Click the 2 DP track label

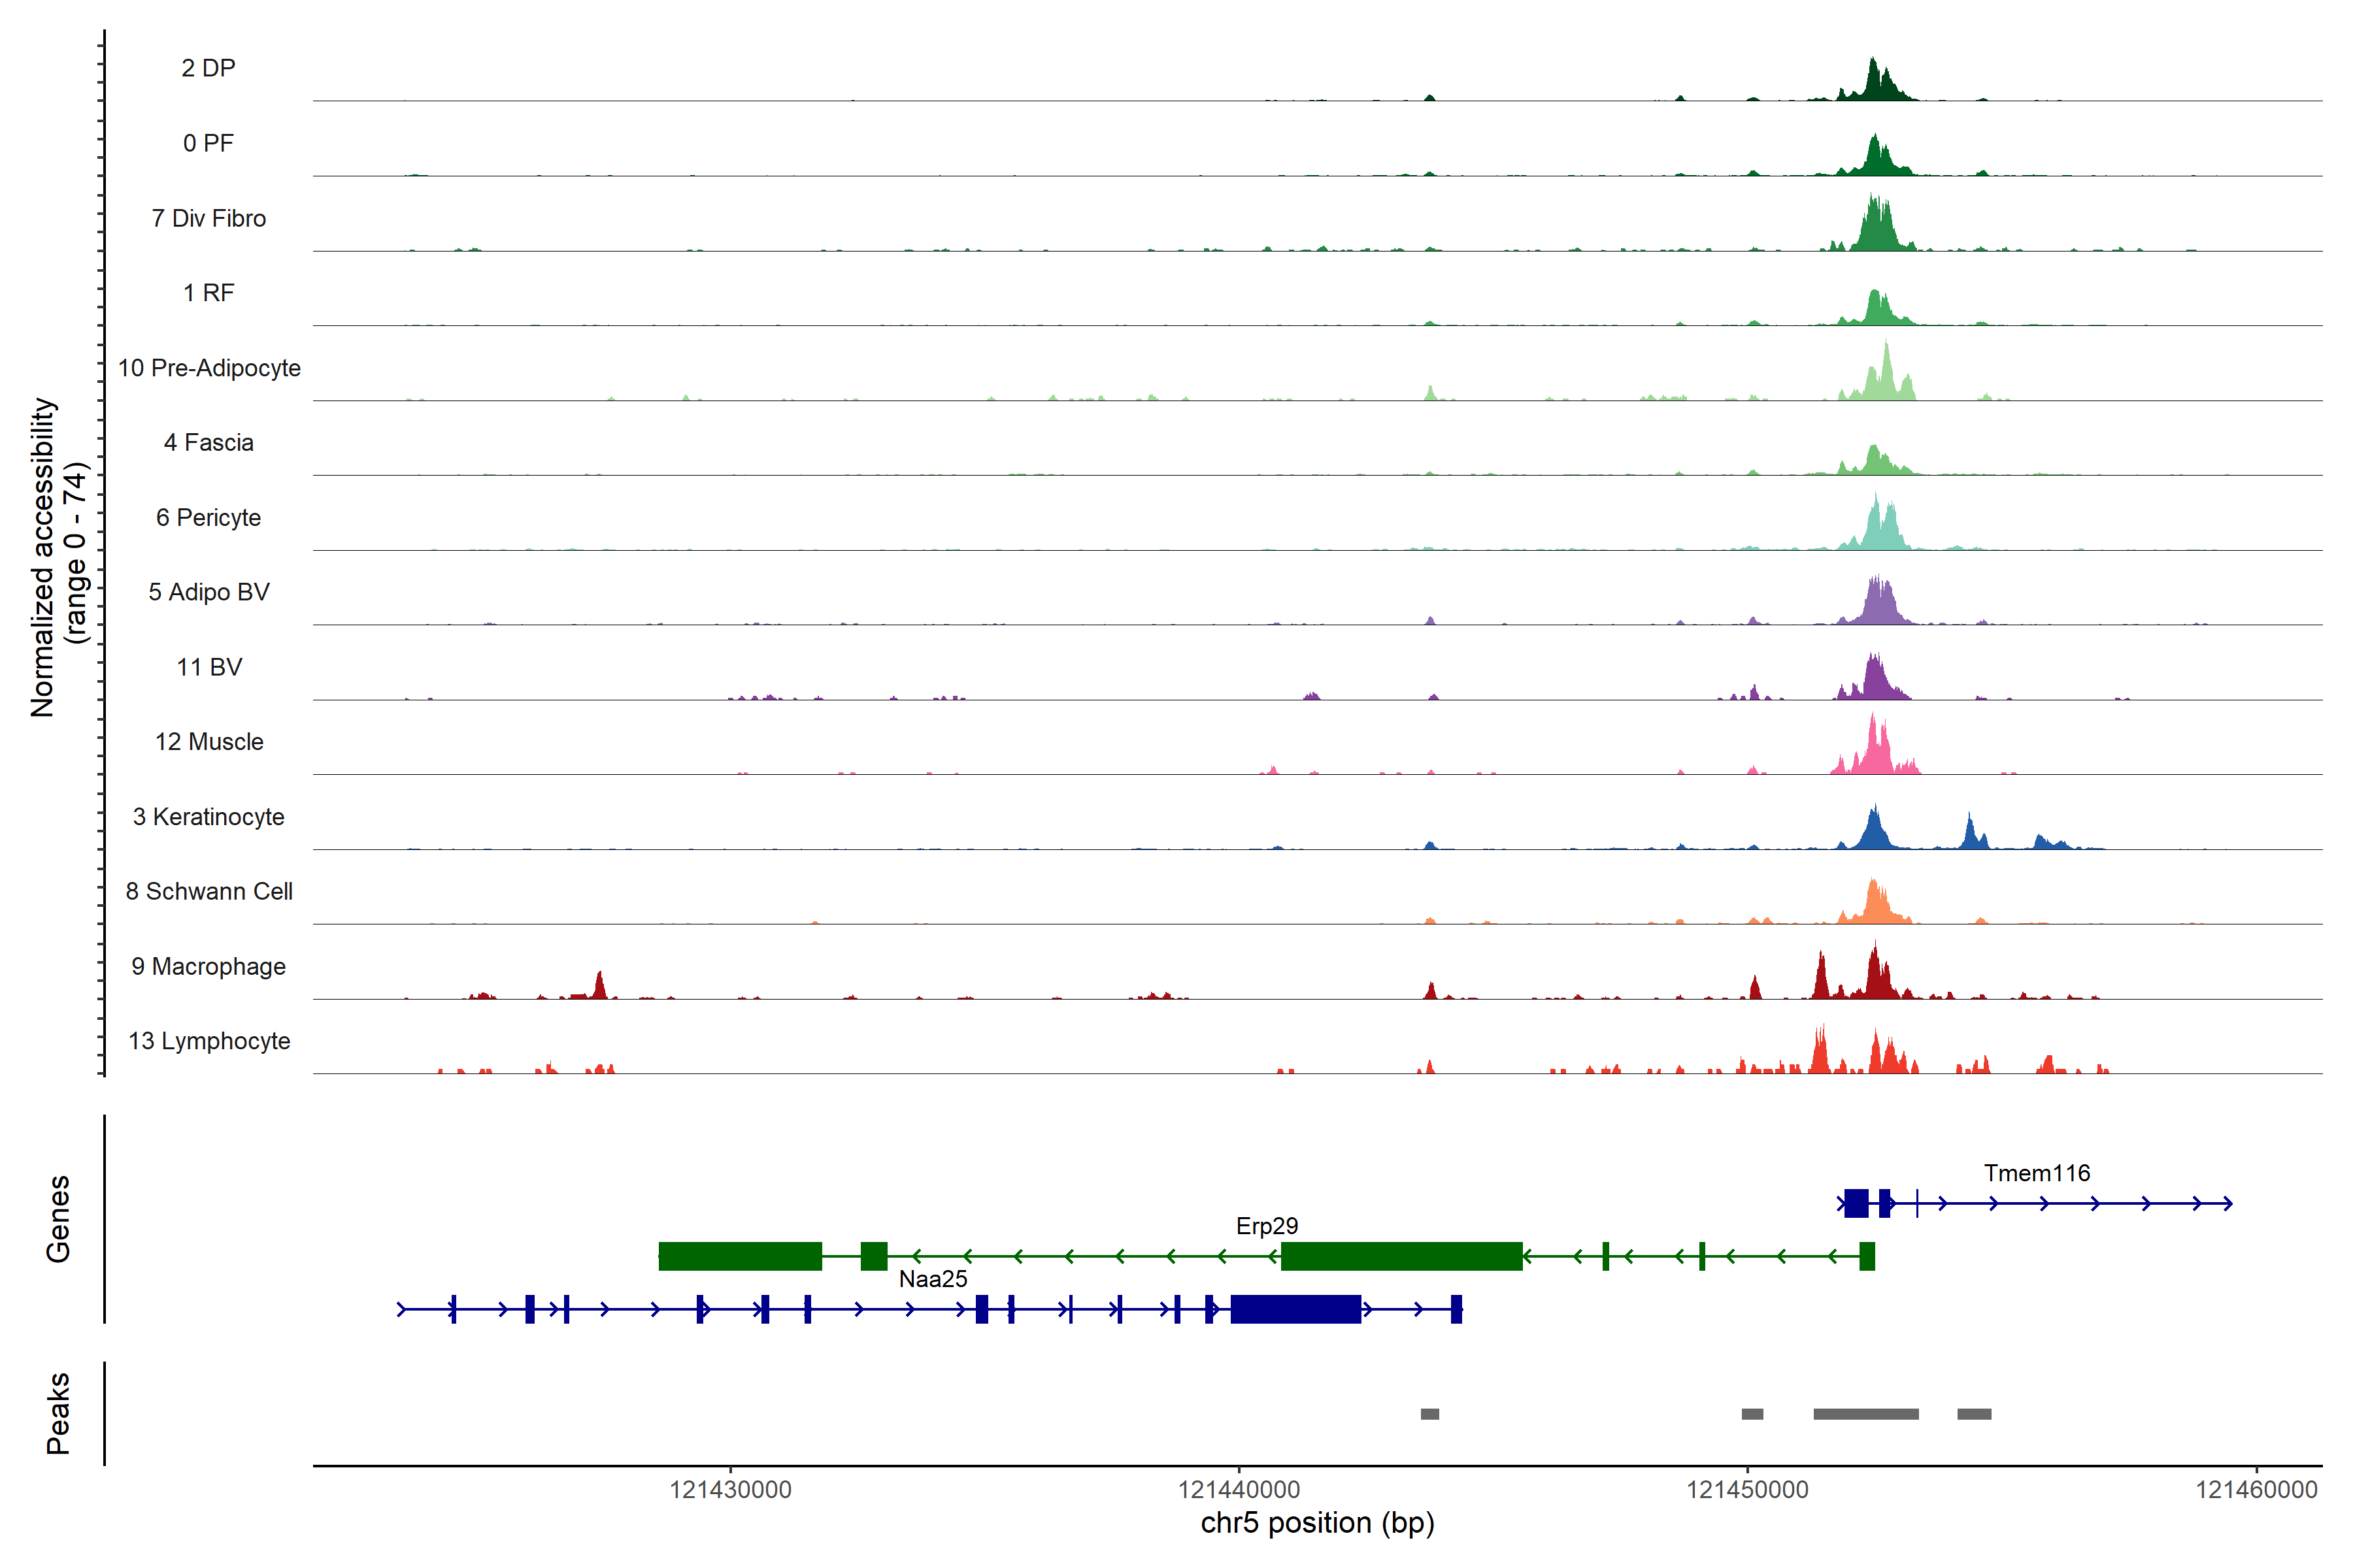208,68
